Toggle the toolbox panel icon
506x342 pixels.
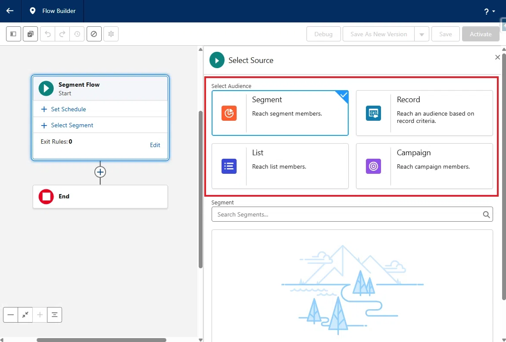click(x=13, y=34)
